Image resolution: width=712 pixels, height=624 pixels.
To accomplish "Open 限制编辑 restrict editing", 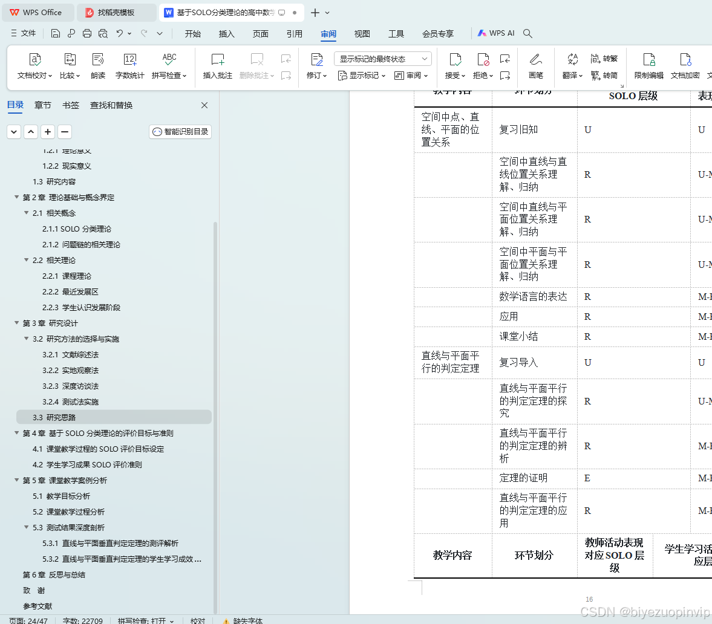I will pyautogui.click(x=649, y=67).
